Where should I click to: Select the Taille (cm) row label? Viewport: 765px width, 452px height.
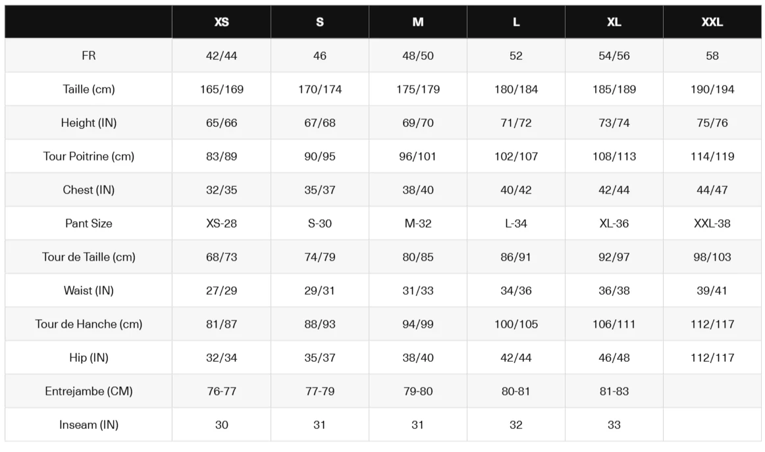(89, 89)
